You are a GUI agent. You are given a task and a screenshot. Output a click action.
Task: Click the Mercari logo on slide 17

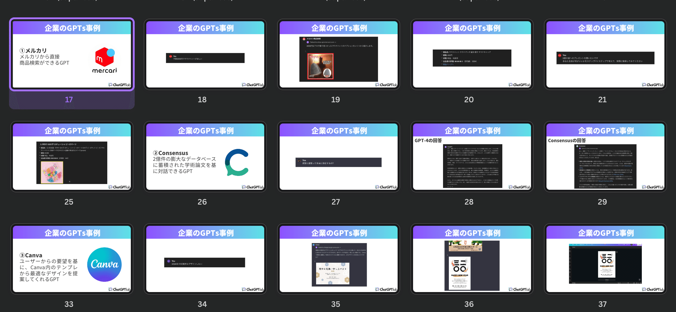click(x=105, y=60)
